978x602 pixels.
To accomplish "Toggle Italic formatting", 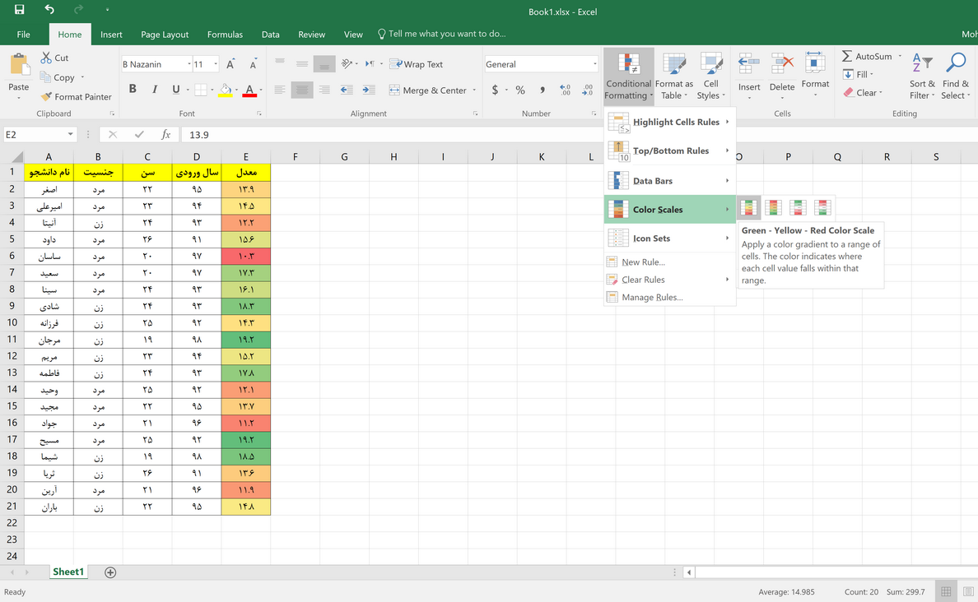I will point(154,90).
